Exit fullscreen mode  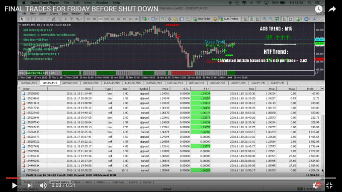pyautogui.click(x=329, y=185)
